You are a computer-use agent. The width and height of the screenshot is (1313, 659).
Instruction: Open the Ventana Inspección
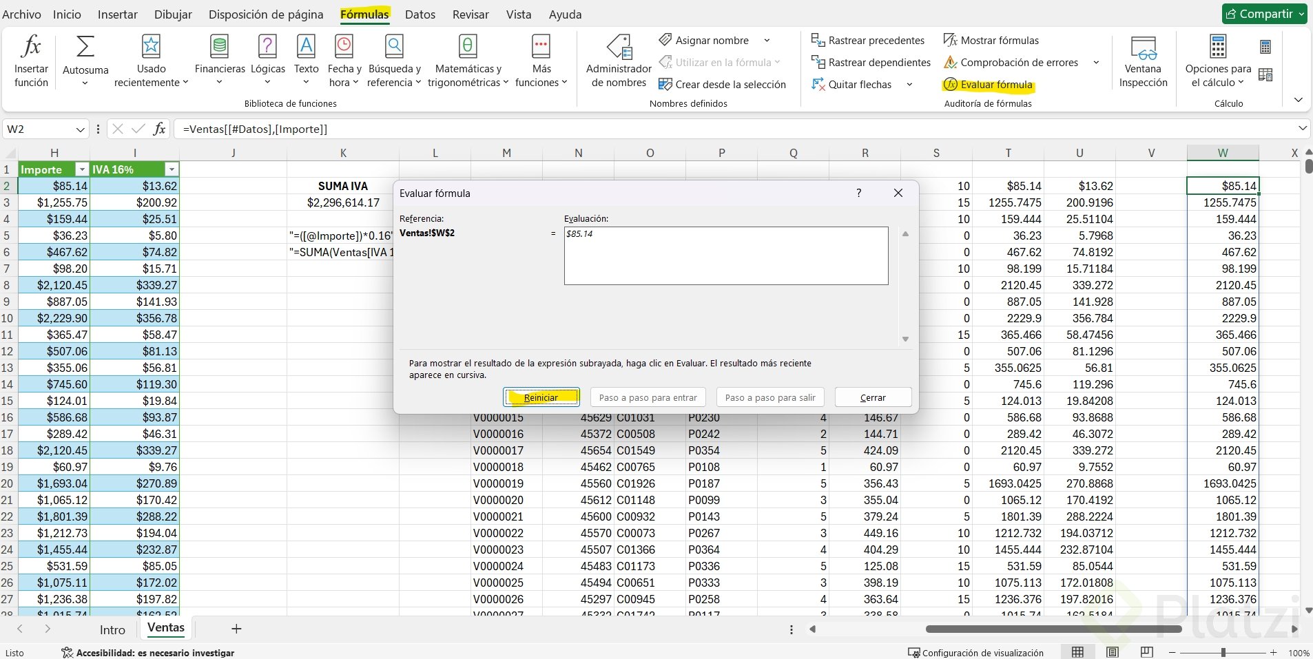pos(1143,61)
